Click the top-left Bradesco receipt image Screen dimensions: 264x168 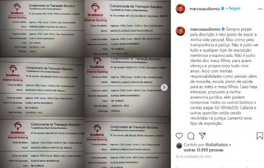(42, 29)
